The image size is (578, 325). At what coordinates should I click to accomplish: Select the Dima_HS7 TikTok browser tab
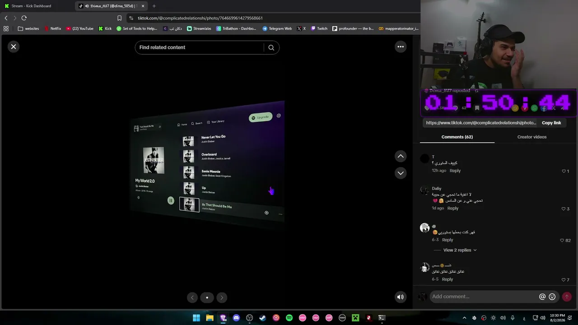[112, 6]
